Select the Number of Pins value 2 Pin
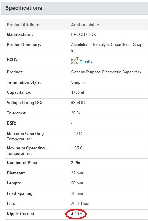148x221 pixels. [x=76, y=163]
